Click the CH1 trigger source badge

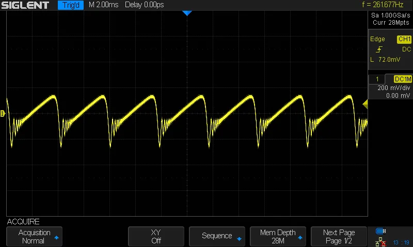(x=404, y=39)
